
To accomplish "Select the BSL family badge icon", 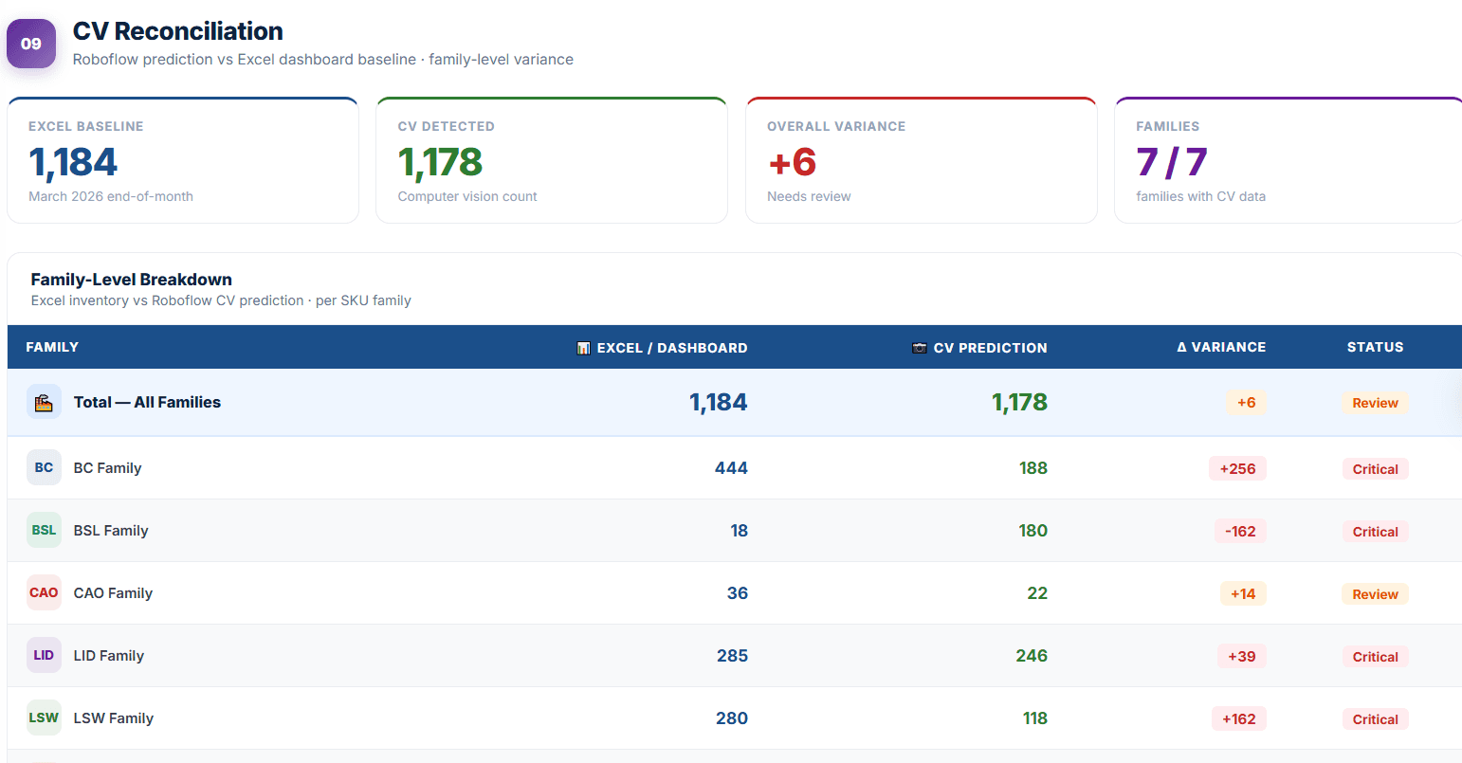I will click(44, 530).
